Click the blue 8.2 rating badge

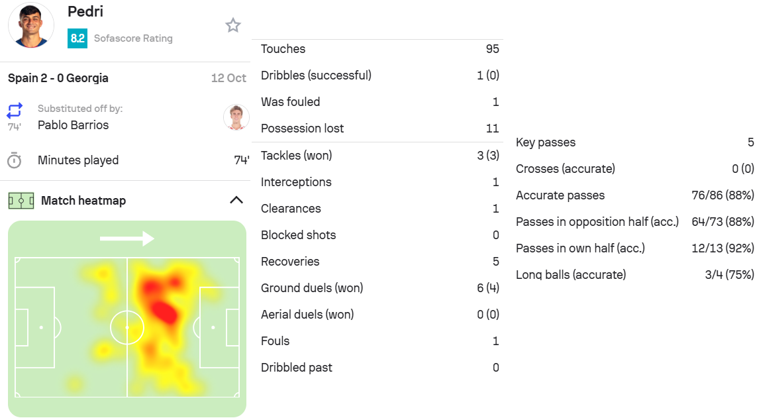pyautogui.click(x=77, y=38)
